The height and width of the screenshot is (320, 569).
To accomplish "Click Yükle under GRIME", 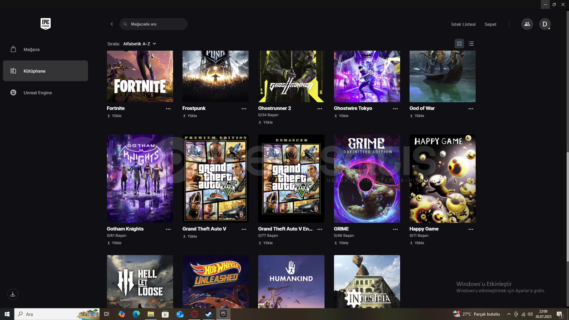I will [341, 243].
